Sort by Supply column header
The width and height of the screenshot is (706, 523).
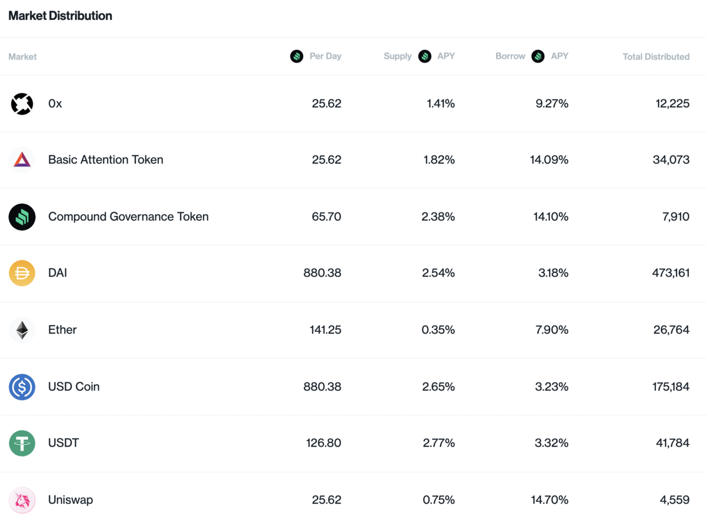pyautogui.click(x=398, y=56)
